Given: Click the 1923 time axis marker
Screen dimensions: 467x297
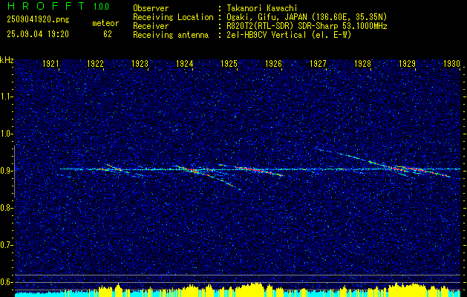Looking at the screenshot, I should pos(140,64).
